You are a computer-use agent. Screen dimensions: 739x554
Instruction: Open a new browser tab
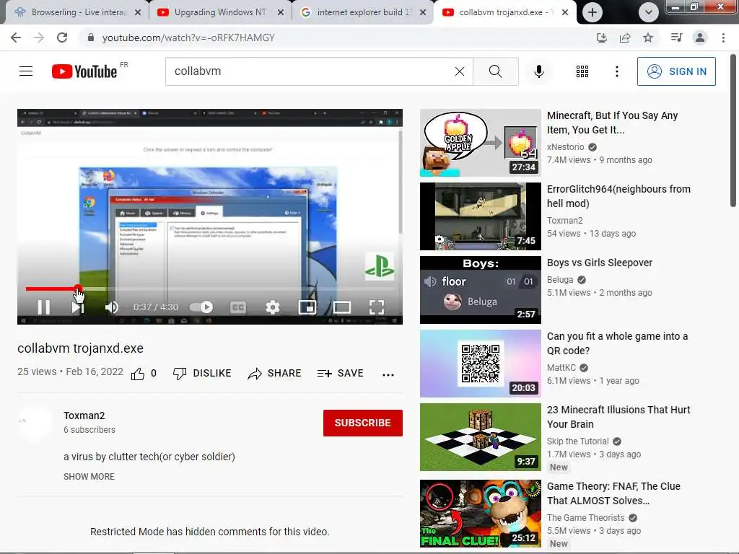coord(592,12)
